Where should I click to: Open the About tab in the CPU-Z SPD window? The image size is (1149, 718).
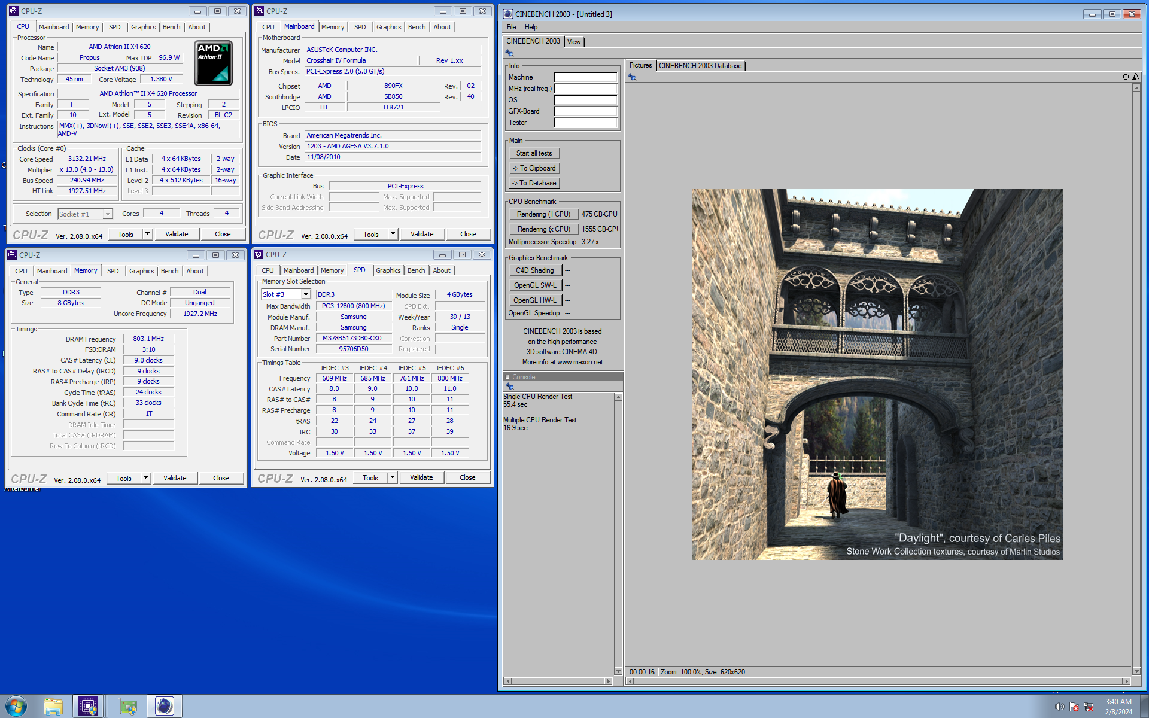tap(442, 270)
